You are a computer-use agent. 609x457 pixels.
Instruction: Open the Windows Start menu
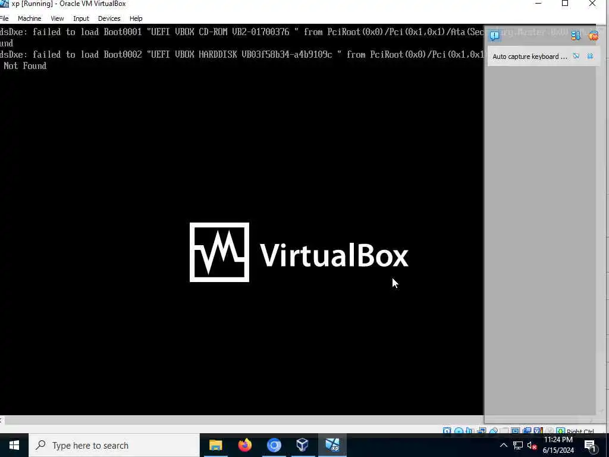click(14, 445)
